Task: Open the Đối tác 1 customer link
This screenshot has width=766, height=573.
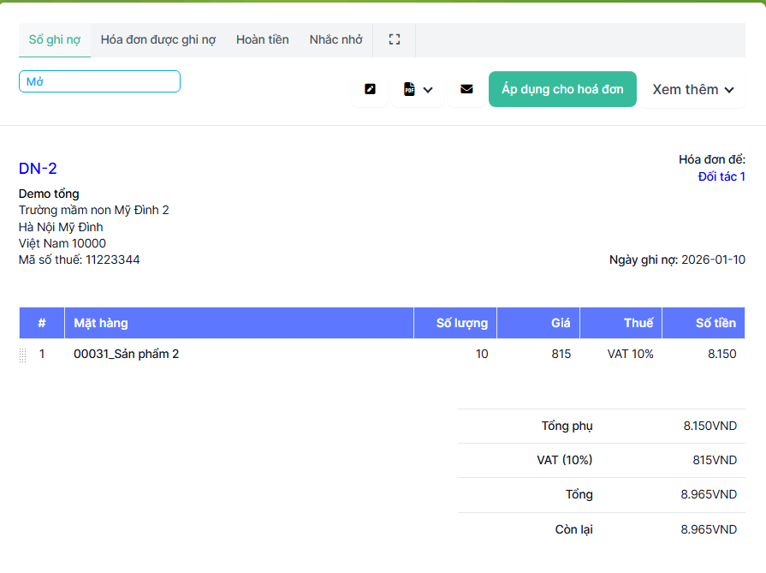Action: (x=721, y=176)
